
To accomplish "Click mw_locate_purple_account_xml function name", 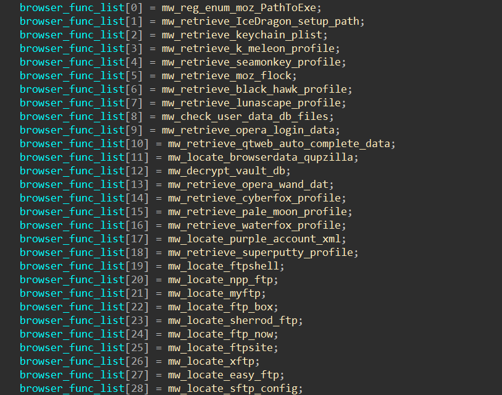I will (257, 239).
